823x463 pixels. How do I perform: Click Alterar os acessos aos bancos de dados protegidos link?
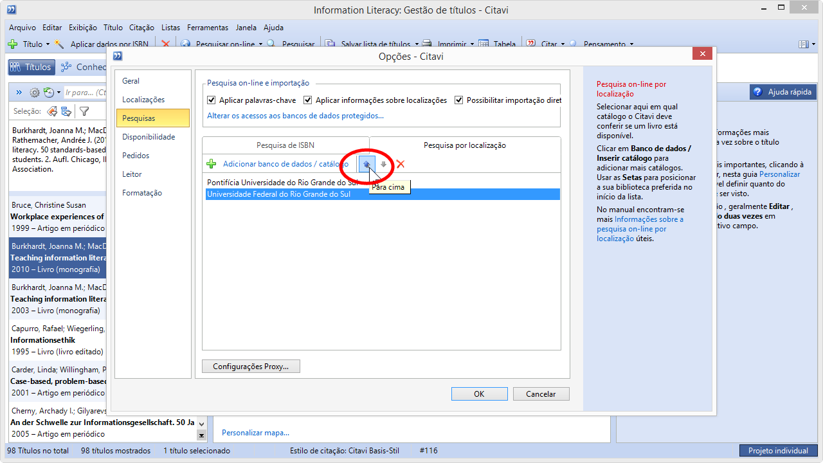pos(295,116)
